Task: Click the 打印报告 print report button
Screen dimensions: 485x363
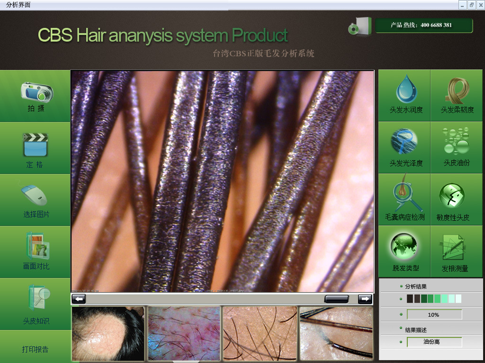Action: pos(35,349)
